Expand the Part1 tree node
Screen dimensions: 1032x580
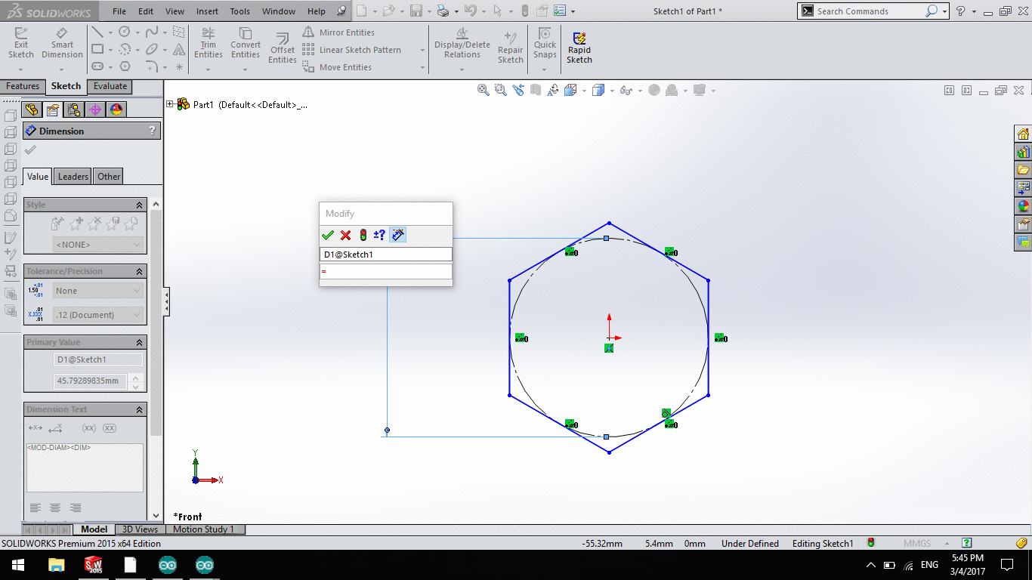(170, 104)
